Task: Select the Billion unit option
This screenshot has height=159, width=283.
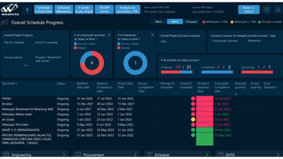Action: 159,22
